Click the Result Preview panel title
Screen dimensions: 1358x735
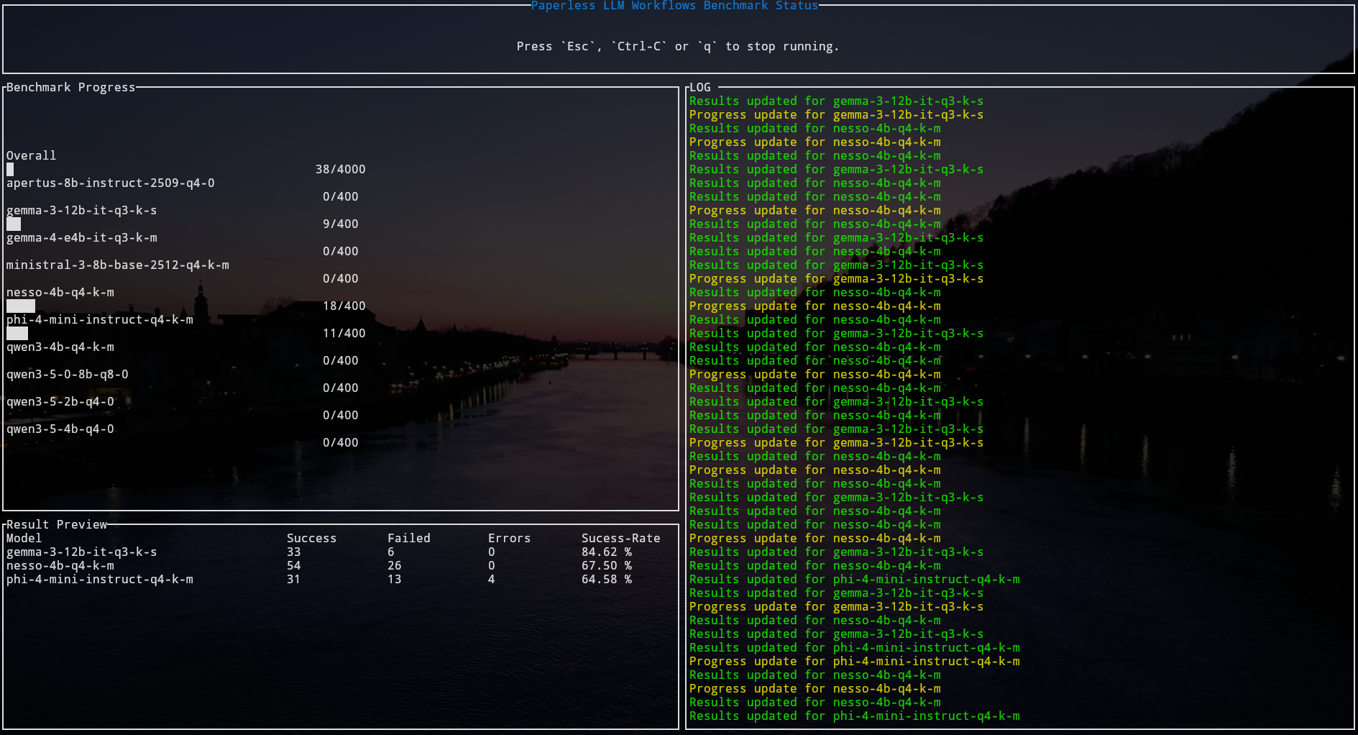(x=57, y=525)
